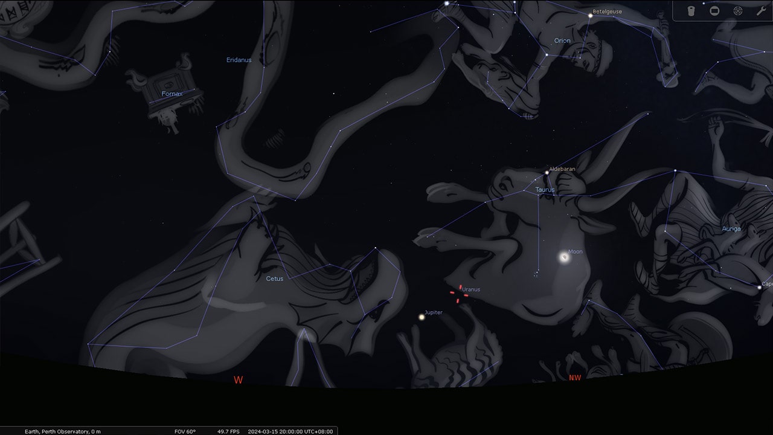Click the 'Taurus' constellation label
This screenshot has width=773, height=435.
[545, 190]
